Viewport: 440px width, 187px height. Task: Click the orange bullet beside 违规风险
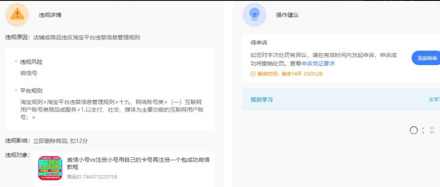(x=16, y=61)
